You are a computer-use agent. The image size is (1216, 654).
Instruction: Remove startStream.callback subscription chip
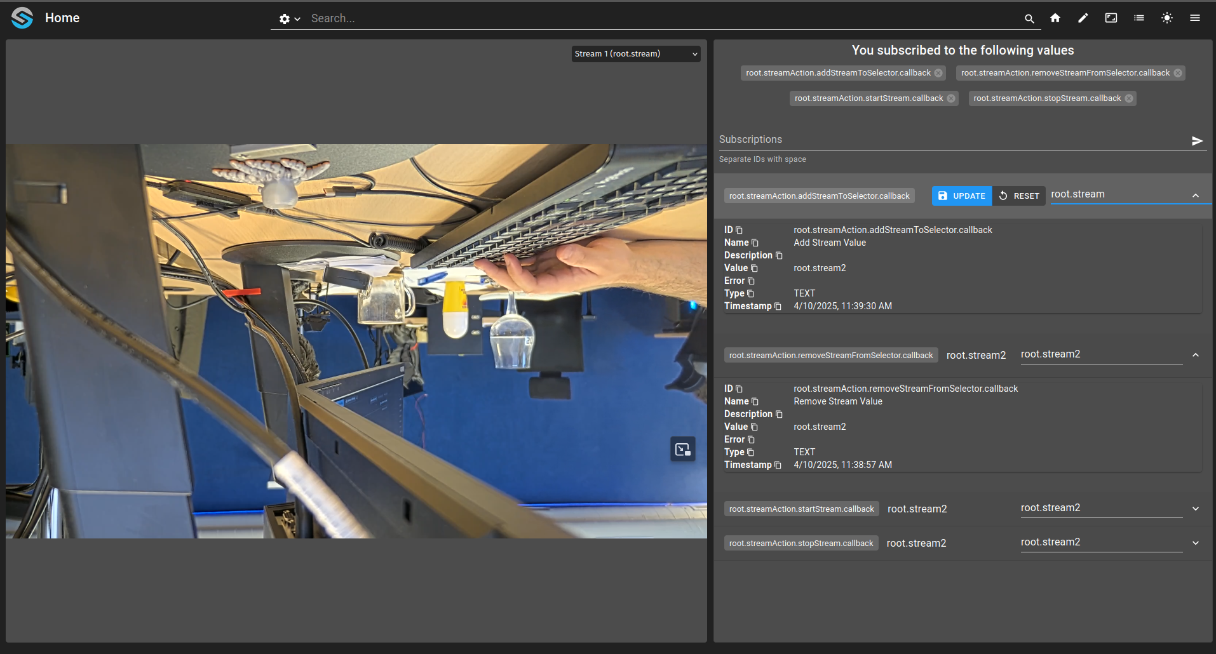click(951, 98)
